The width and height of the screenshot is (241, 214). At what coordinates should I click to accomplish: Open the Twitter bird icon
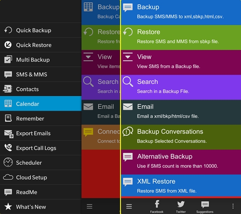coord(181,204)
